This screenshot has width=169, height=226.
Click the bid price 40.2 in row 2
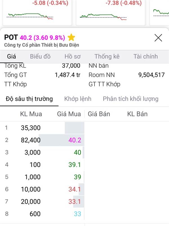[75, 140]
